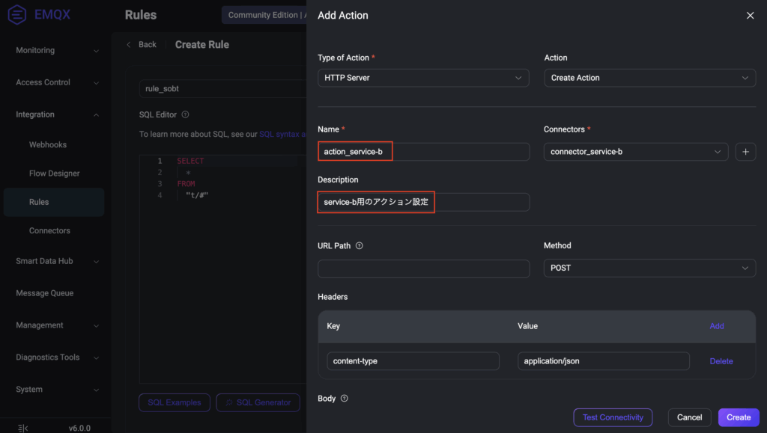Collapse sidebar using bottom-left icon
This screenshot has width=767, height=433.
pos(22,428)
